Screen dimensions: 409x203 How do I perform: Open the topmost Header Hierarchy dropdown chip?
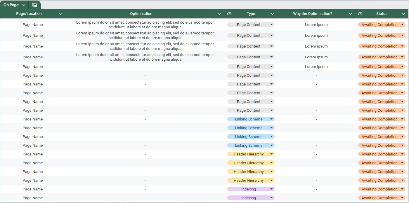click(x=251, y=154)
